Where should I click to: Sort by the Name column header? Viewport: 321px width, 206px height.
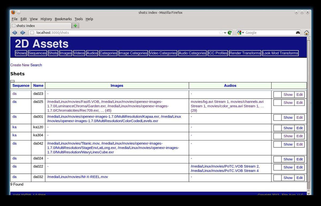(38, 86)
